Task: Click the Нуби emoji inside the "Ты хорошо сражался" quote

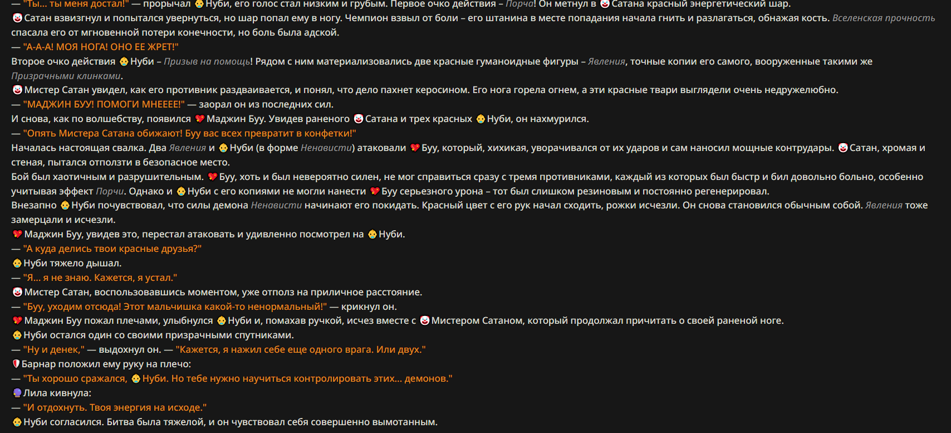Action: tap(136, 378)
